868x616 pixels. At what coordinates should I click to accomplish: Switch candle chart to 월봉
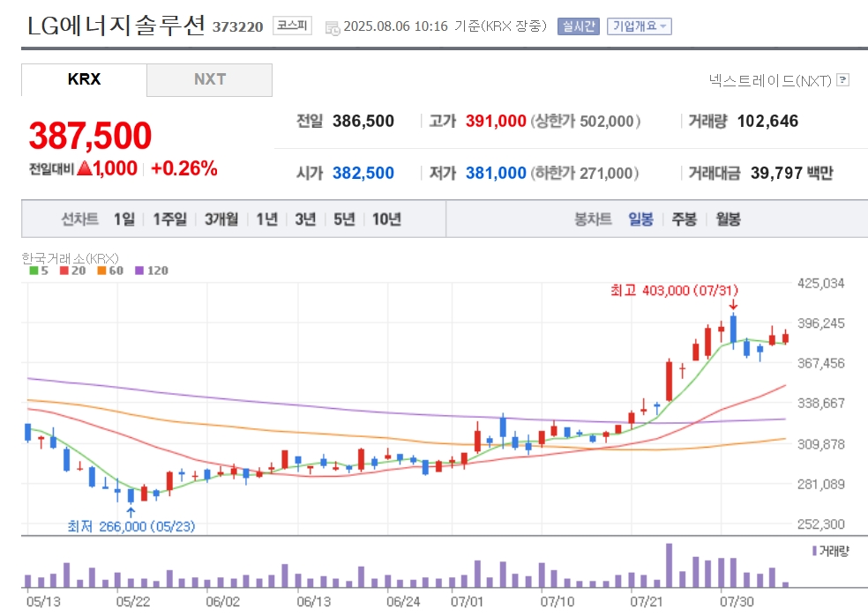click(728, 219)
